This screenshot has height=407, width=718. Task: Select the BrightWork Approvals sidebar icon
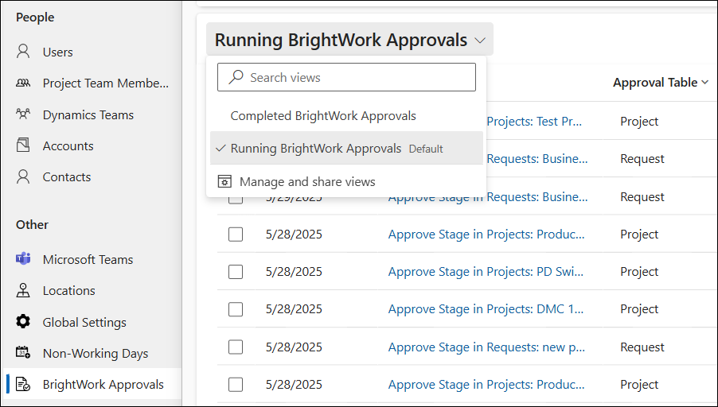[23, 385]
